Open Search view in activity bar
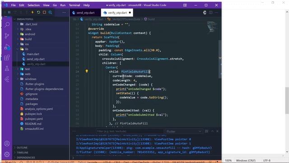This screenshot has width=289, height=163. point(7,24)
